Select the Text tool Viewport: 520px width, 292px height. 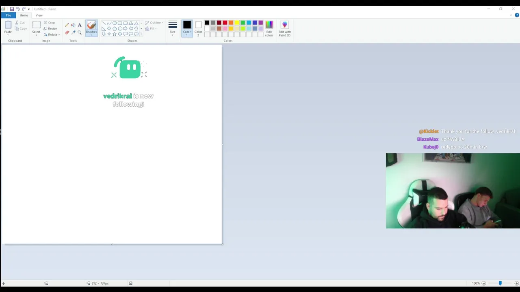pyautogui.click(x=80, y=25)
